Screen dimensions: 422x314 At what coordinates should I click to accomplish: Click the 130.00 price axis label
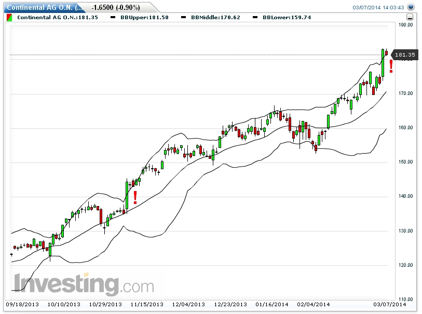click(405, 231)
